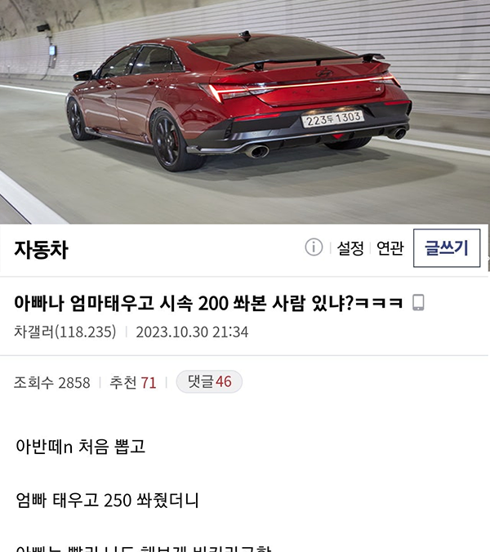Click the 추천 71 recommendation count

coord(132,383)
